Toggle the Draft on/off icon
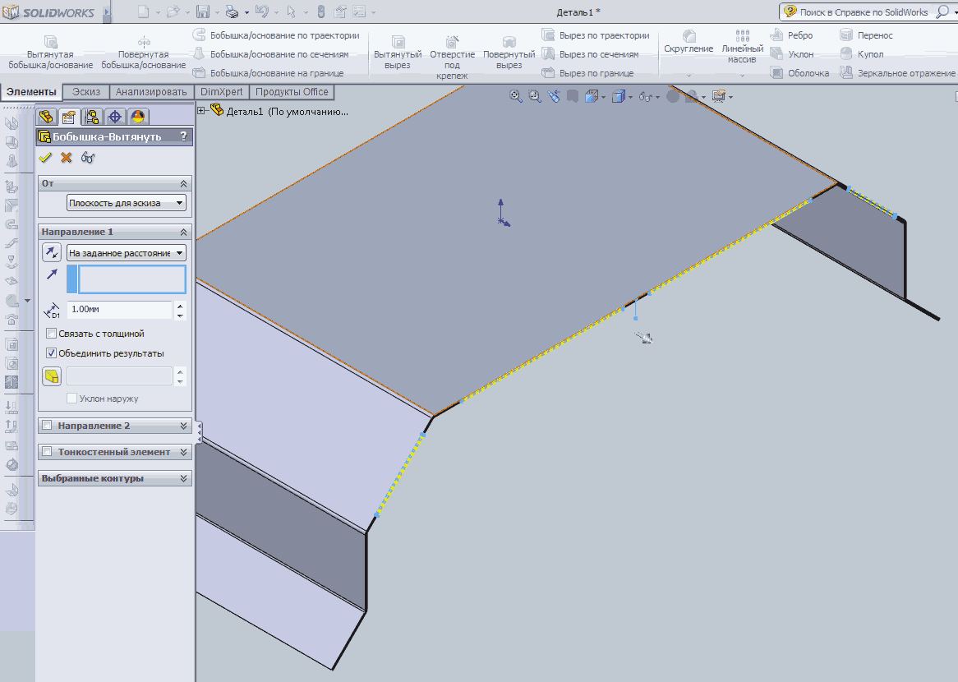The width and height of the screenshot is (958, 682). click(52, 376)
